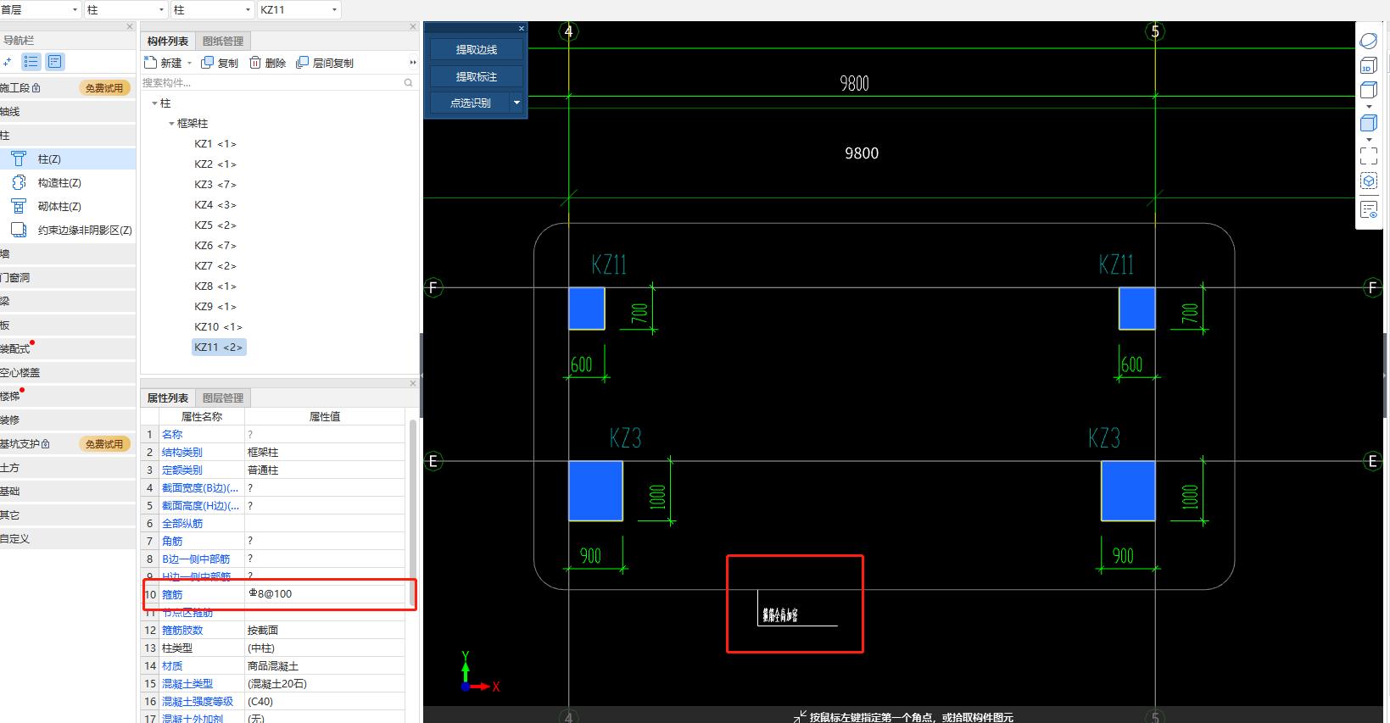Open the 基坑支护 navigation section
Image resolution: width=1390 pixels, height=723 pixels.
pyautogui.click(x=68, y=443)
